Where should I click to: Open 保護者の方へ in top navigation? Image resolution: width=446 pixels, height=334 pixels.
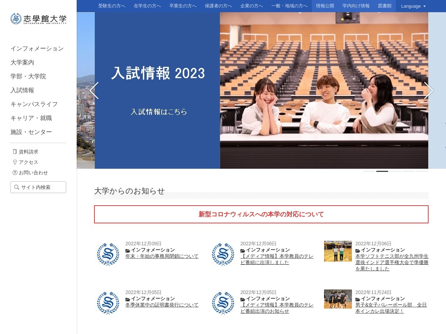[x=218, y=6]
